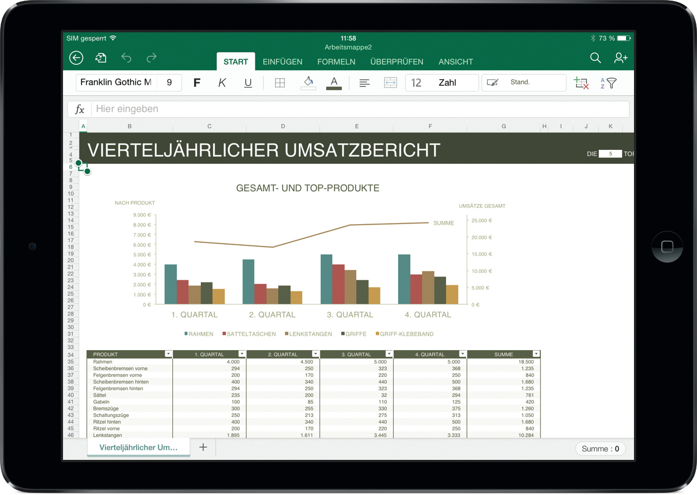Viewport: 697px width, 495px height.
Task: Tap the Wi-Fi status icon
Action: click(x=113, y=38)
